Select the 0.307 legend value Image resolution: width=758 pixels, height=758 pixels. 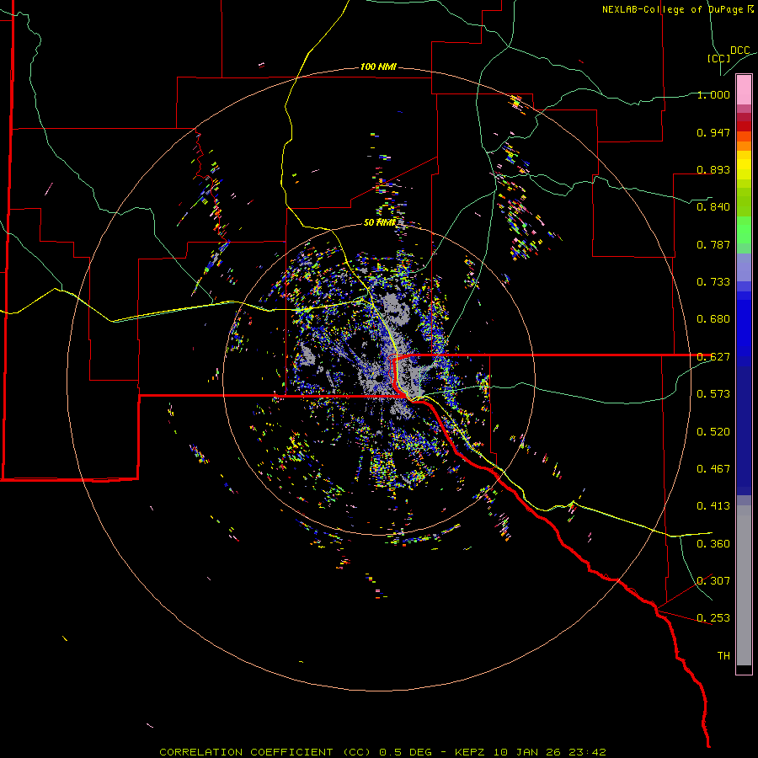pyautogui.click(x=713, y=581)
